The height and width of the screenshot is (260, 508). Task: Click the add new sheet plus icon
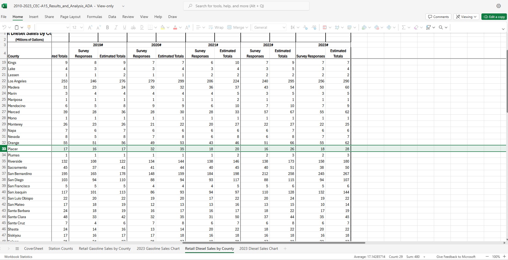coord(285,249)
